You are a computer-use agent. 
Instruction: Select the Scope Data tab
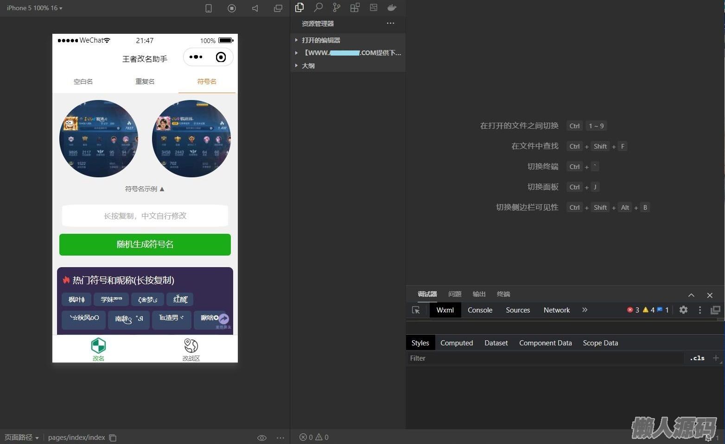click(600, 343)
